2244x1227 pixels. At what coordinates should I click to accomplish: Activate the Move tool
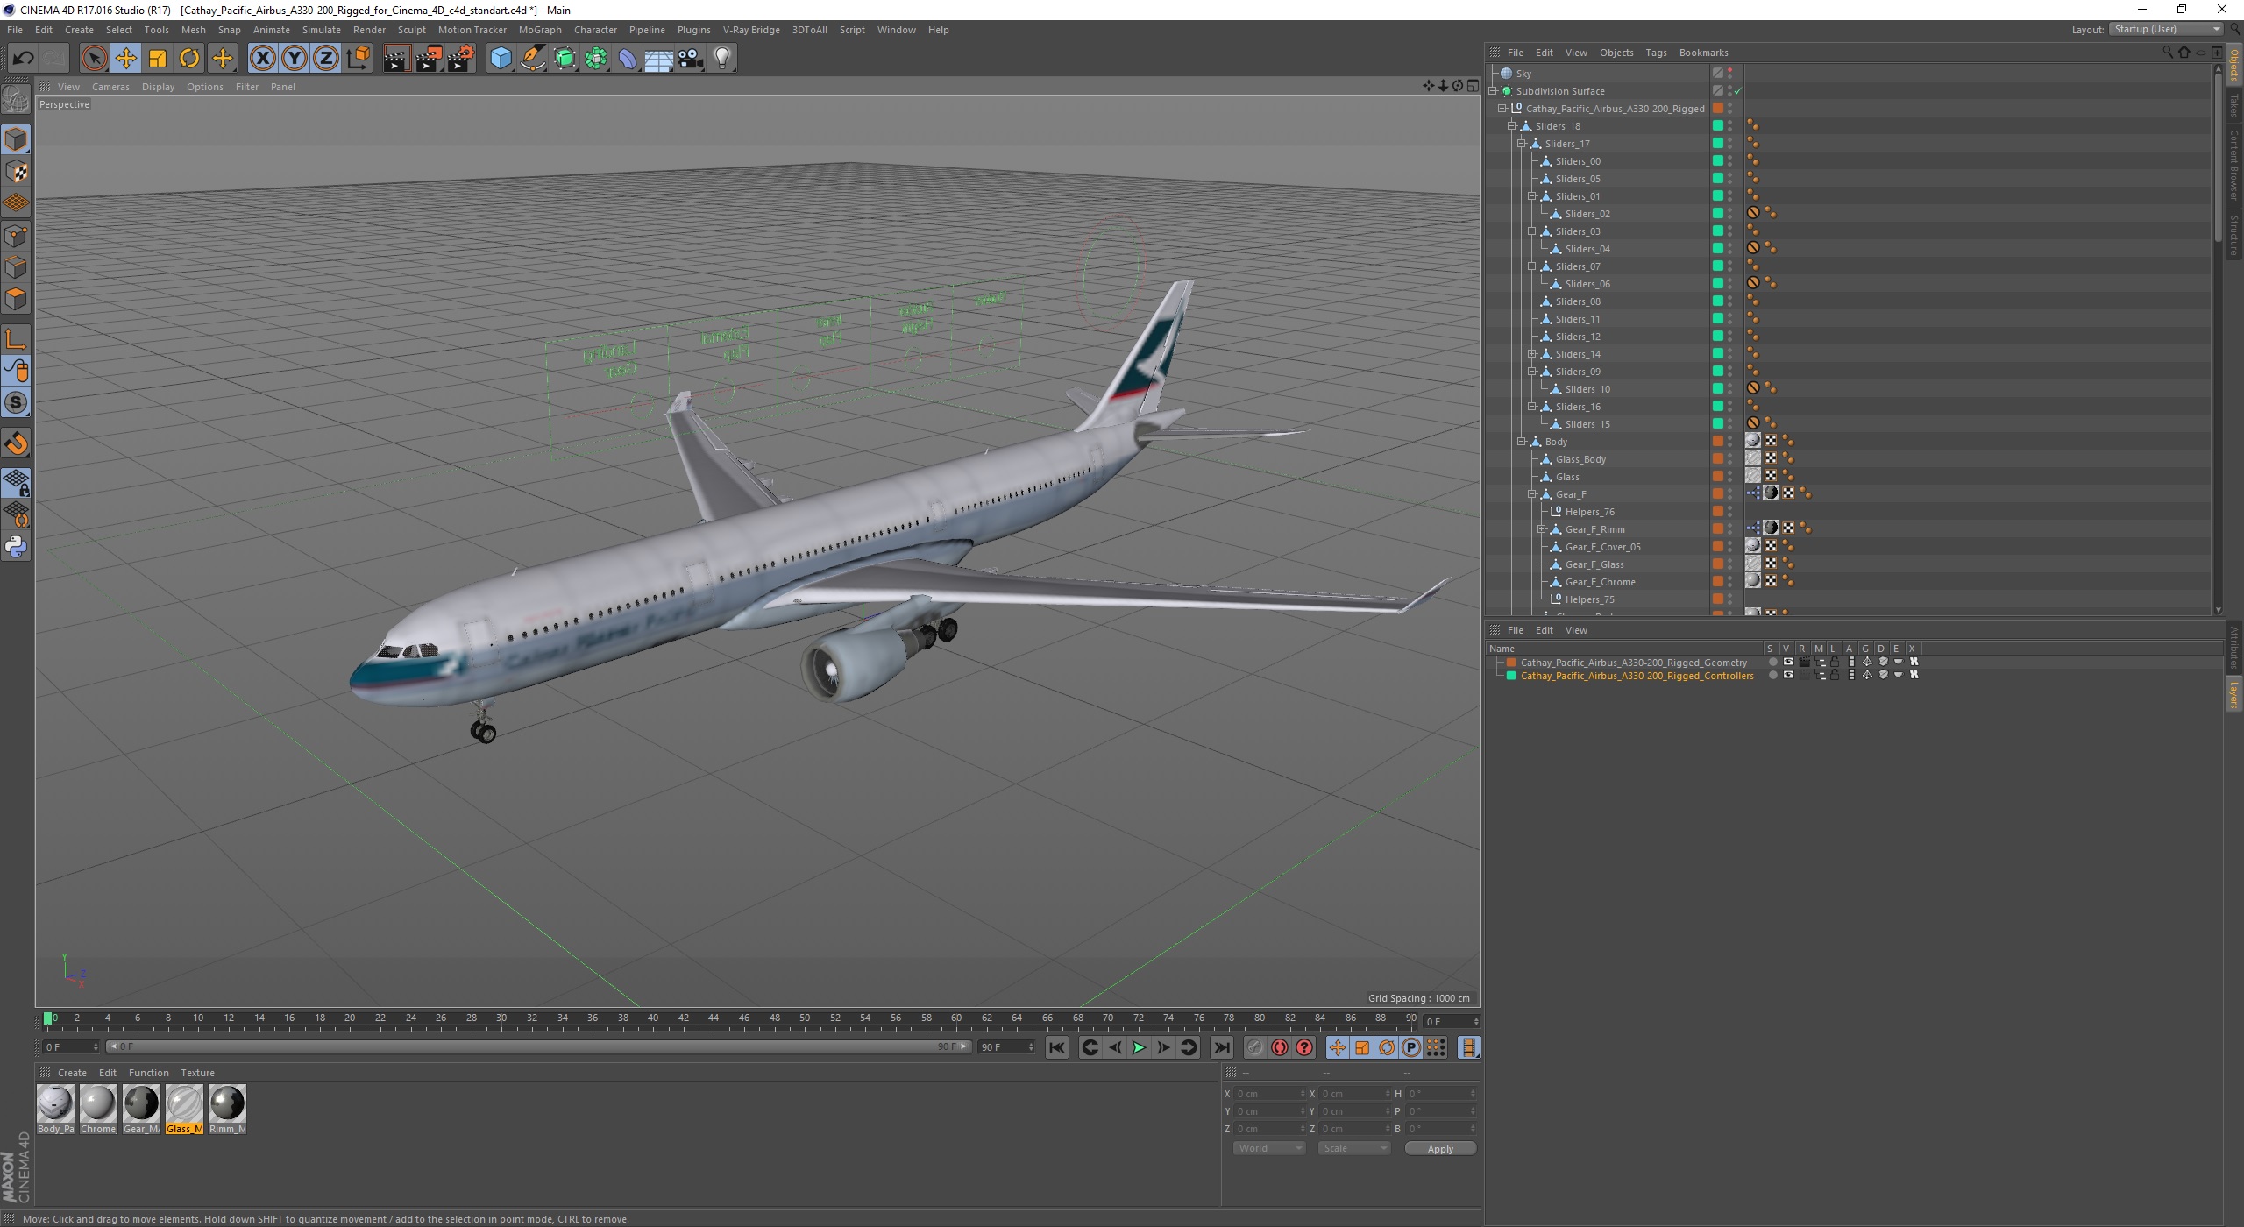click(126, 59)
